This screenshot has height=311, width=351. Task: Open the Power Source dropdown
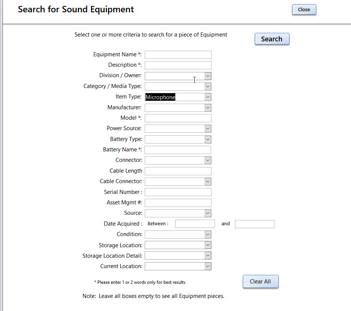pyautogui.click(x=208, y=129)
